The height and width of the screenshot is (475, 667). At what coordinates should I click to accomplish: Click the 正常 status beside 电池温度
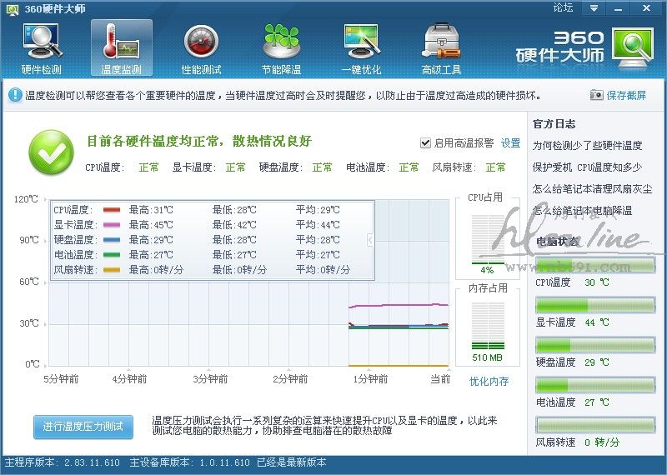409,167
